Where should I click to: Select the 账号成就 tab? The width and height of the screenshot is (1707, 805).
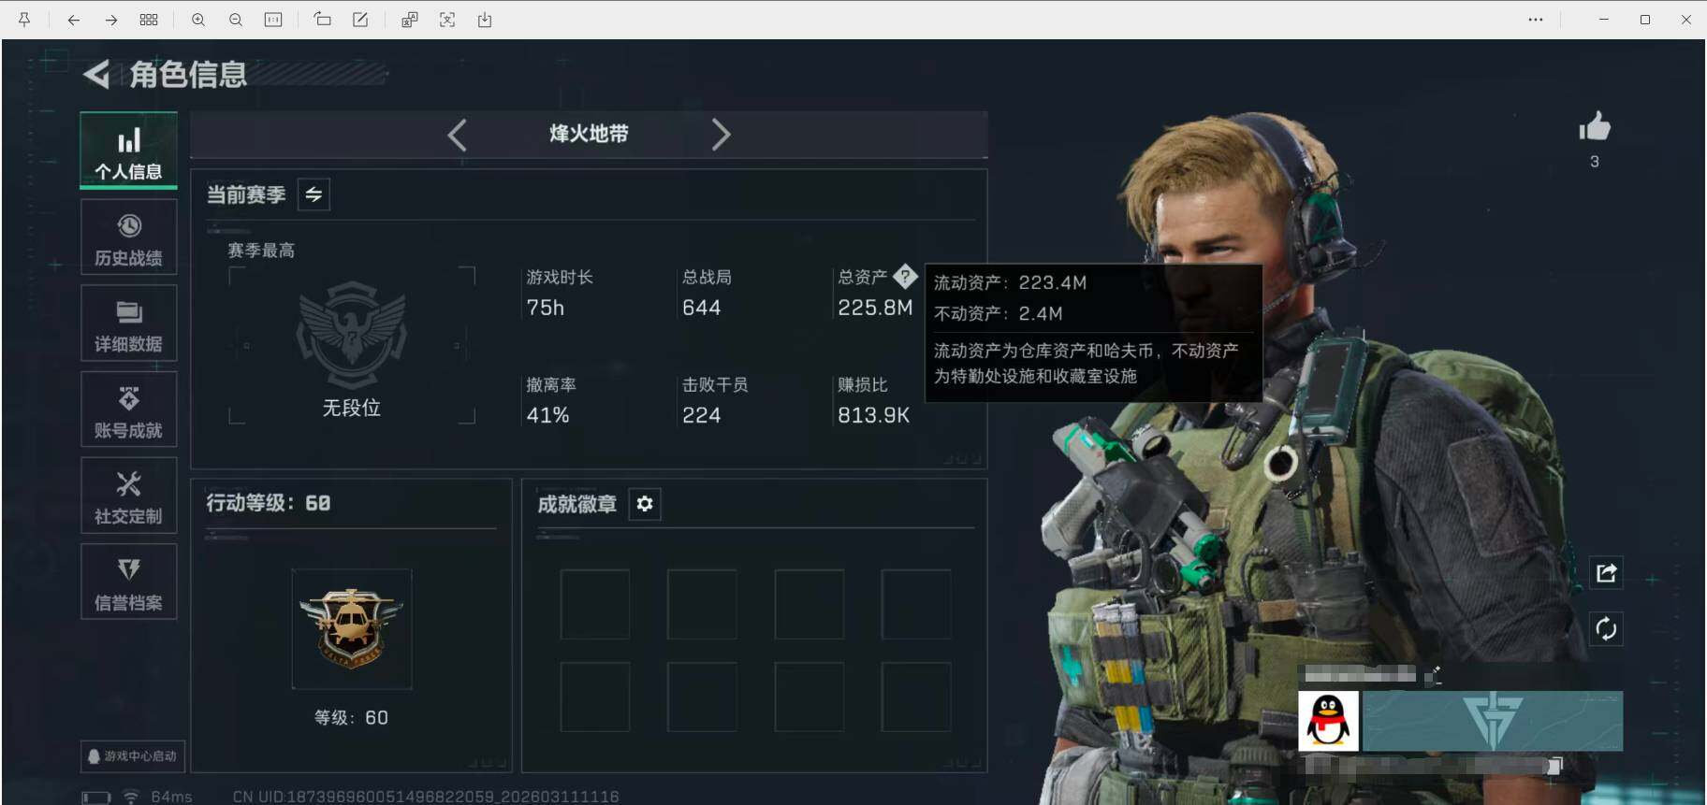128,410
